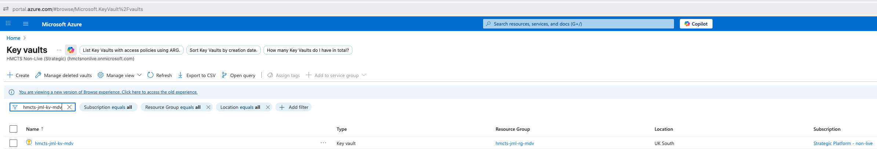Tick the checkbox for hmcts-jml-kv-mdv row

point(14,143)
